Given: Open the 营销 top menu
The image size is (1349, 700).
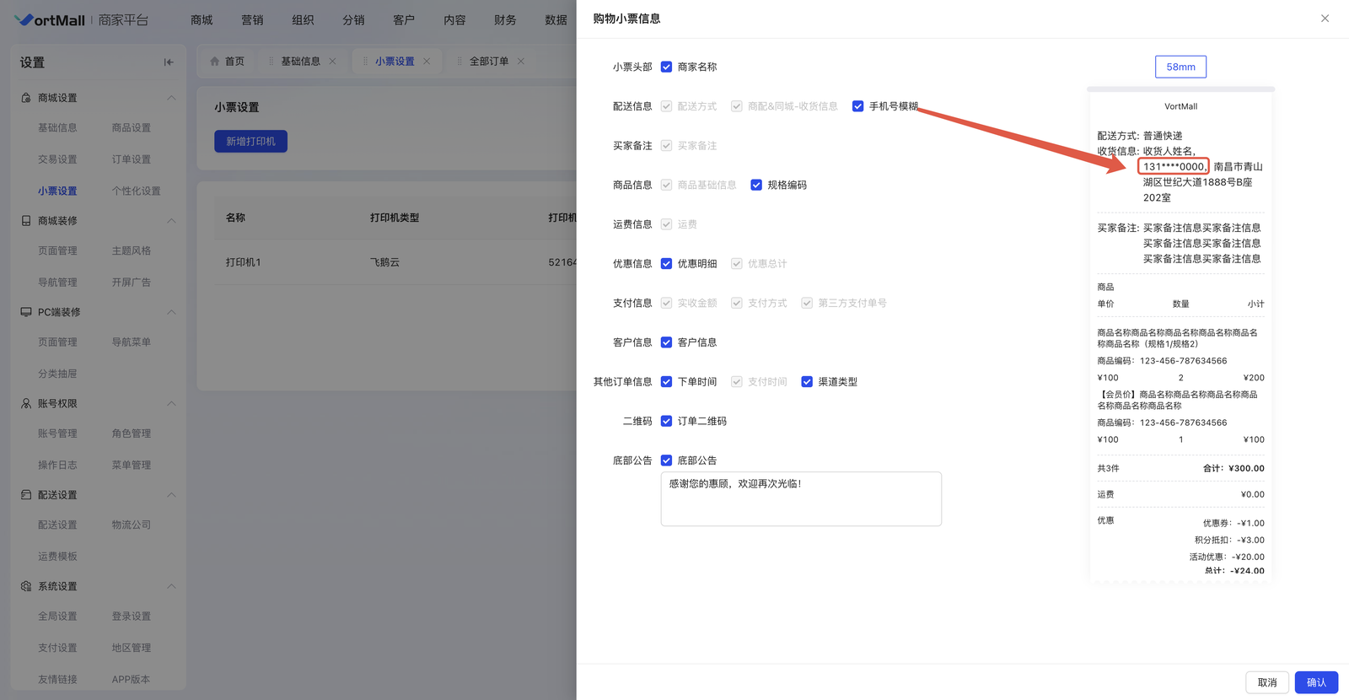Looking at the screenshot, I should click(x=252, y=20).
